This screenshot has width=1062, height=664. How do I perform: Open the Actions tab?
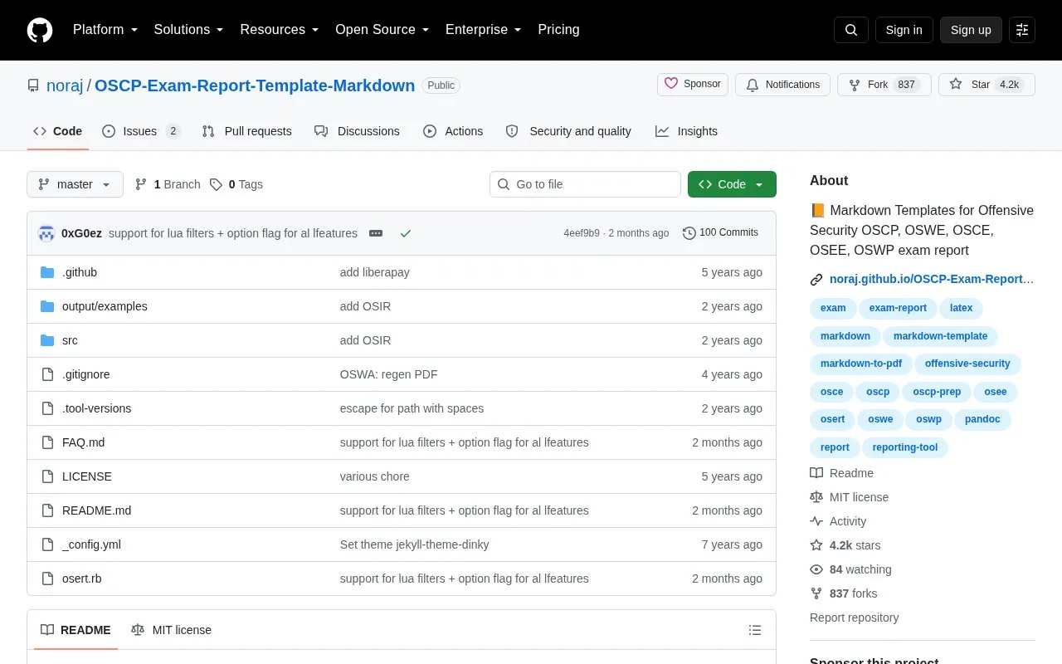coord(453,131)
